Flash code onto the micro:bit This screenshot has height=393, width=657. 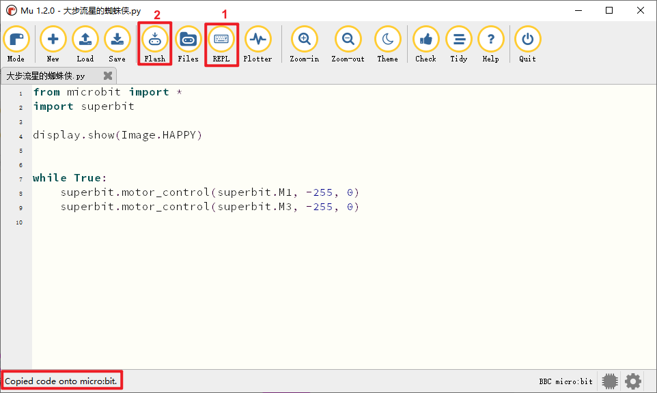click(155, 44)
